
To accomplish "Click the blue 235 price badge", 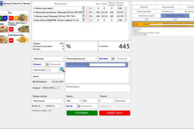I will [5, 18].
